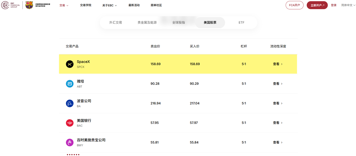
Task: Click 美国银行 sell price 57.95
Action: click(x=155, y=123)
